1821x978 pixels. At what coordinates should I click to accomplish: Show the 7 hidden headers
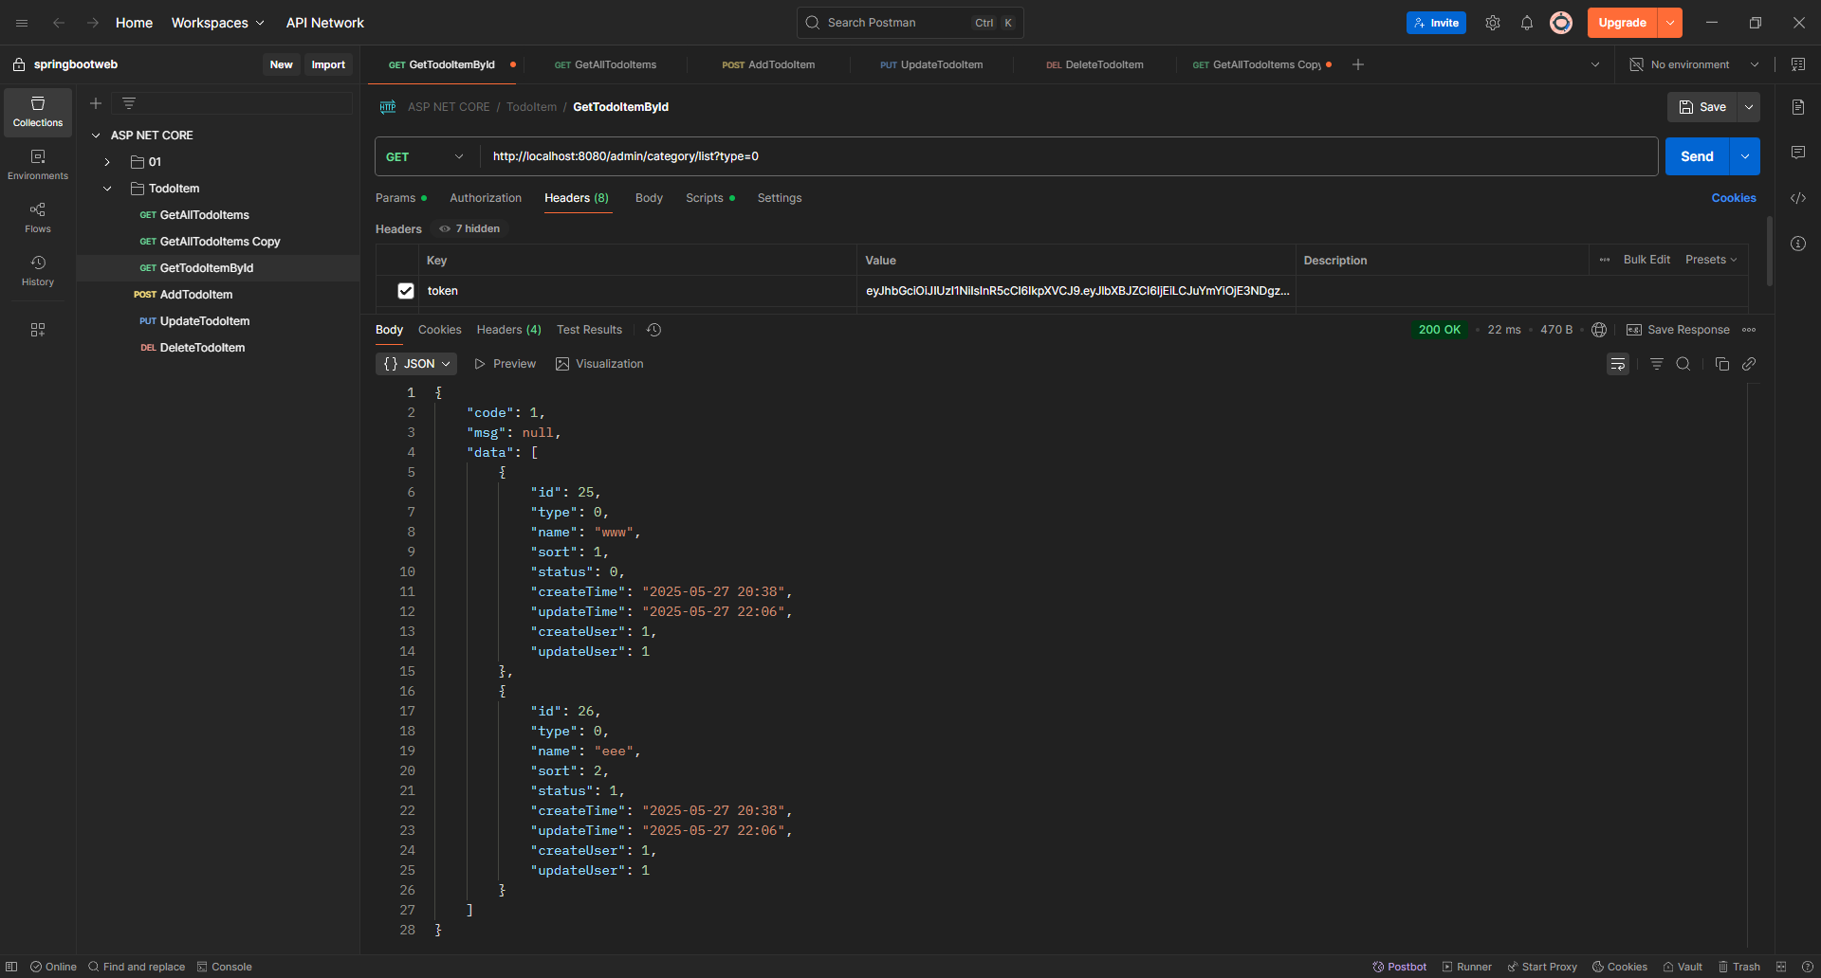[471, 228]
